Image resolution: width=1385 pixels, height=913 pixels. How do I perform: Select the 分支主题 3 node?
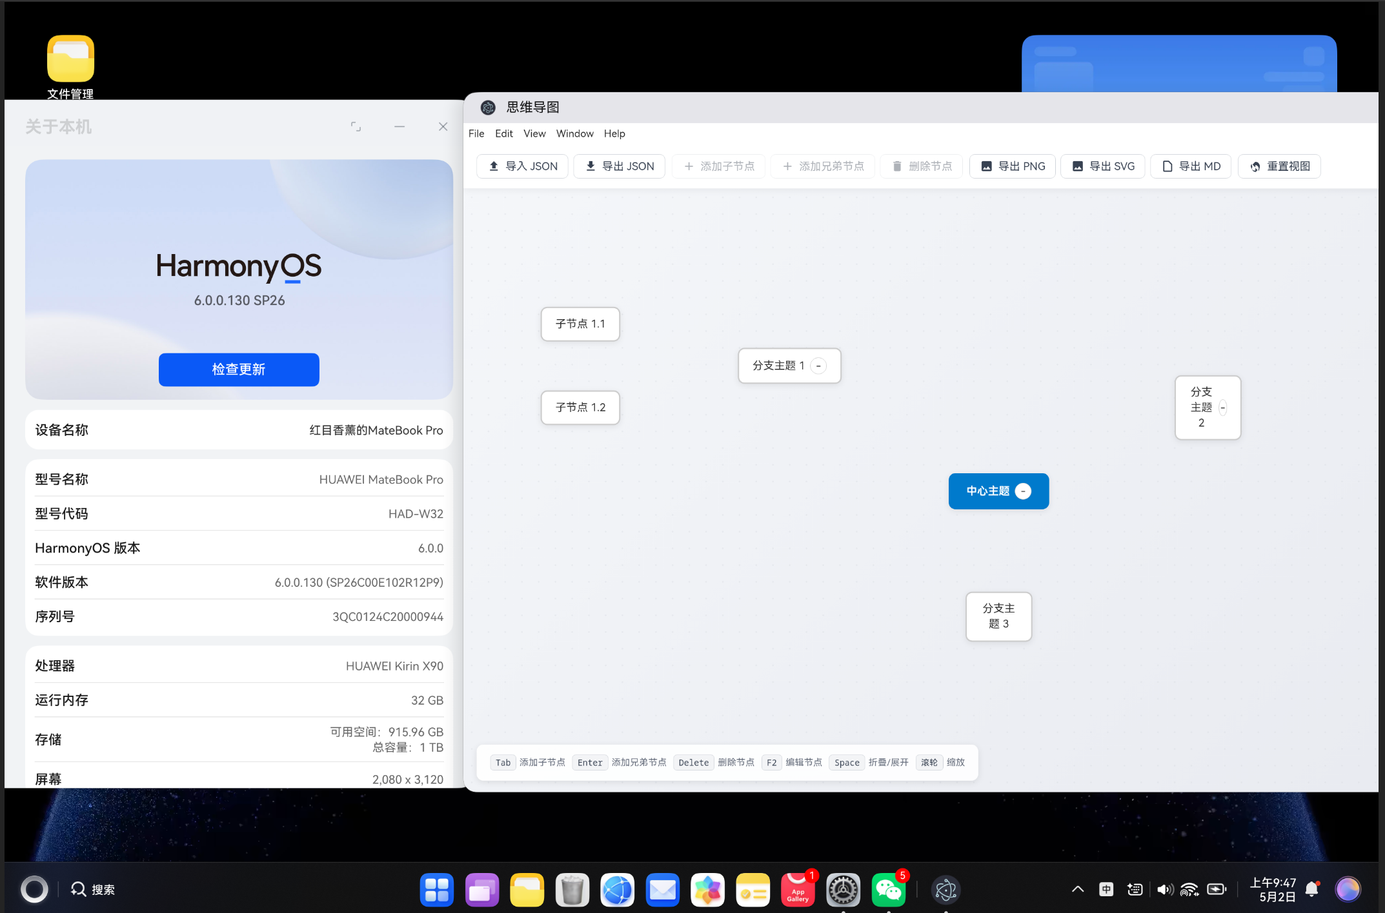998,616
